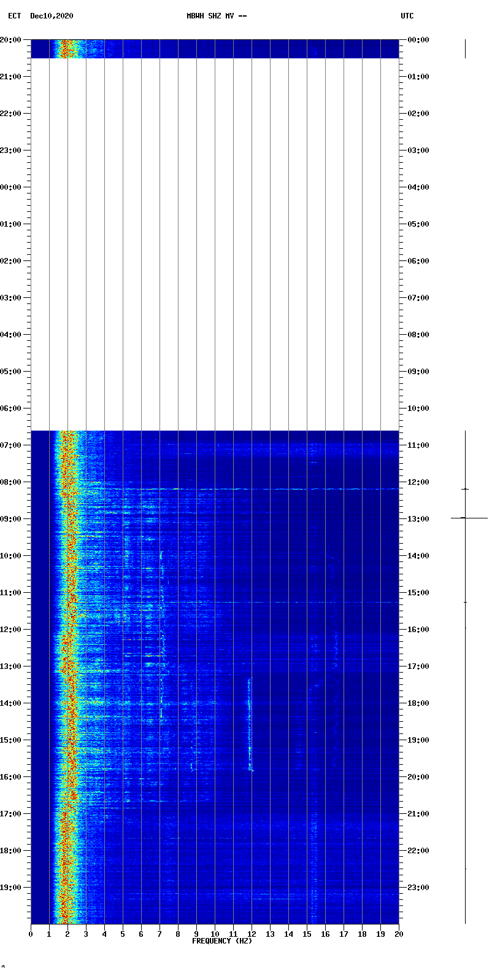Select 01:00 on the UTC axis
The width and height of the screenshot is (492, 973).
[418, 77]
